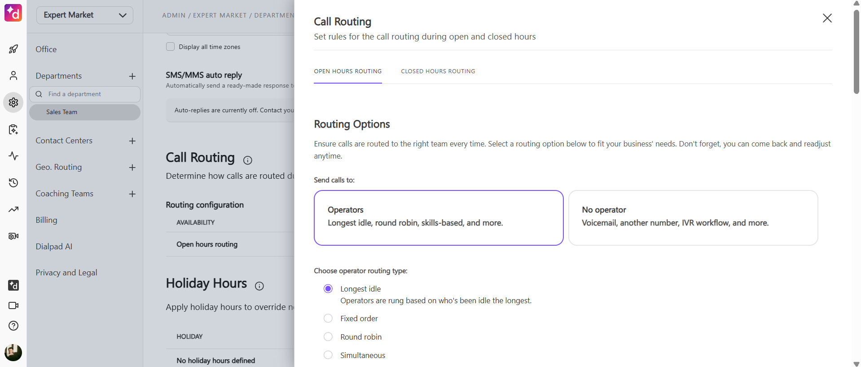The image size is (861, 367).
Task: Open the user profile icon in sidebar
Action: point(13,75)
